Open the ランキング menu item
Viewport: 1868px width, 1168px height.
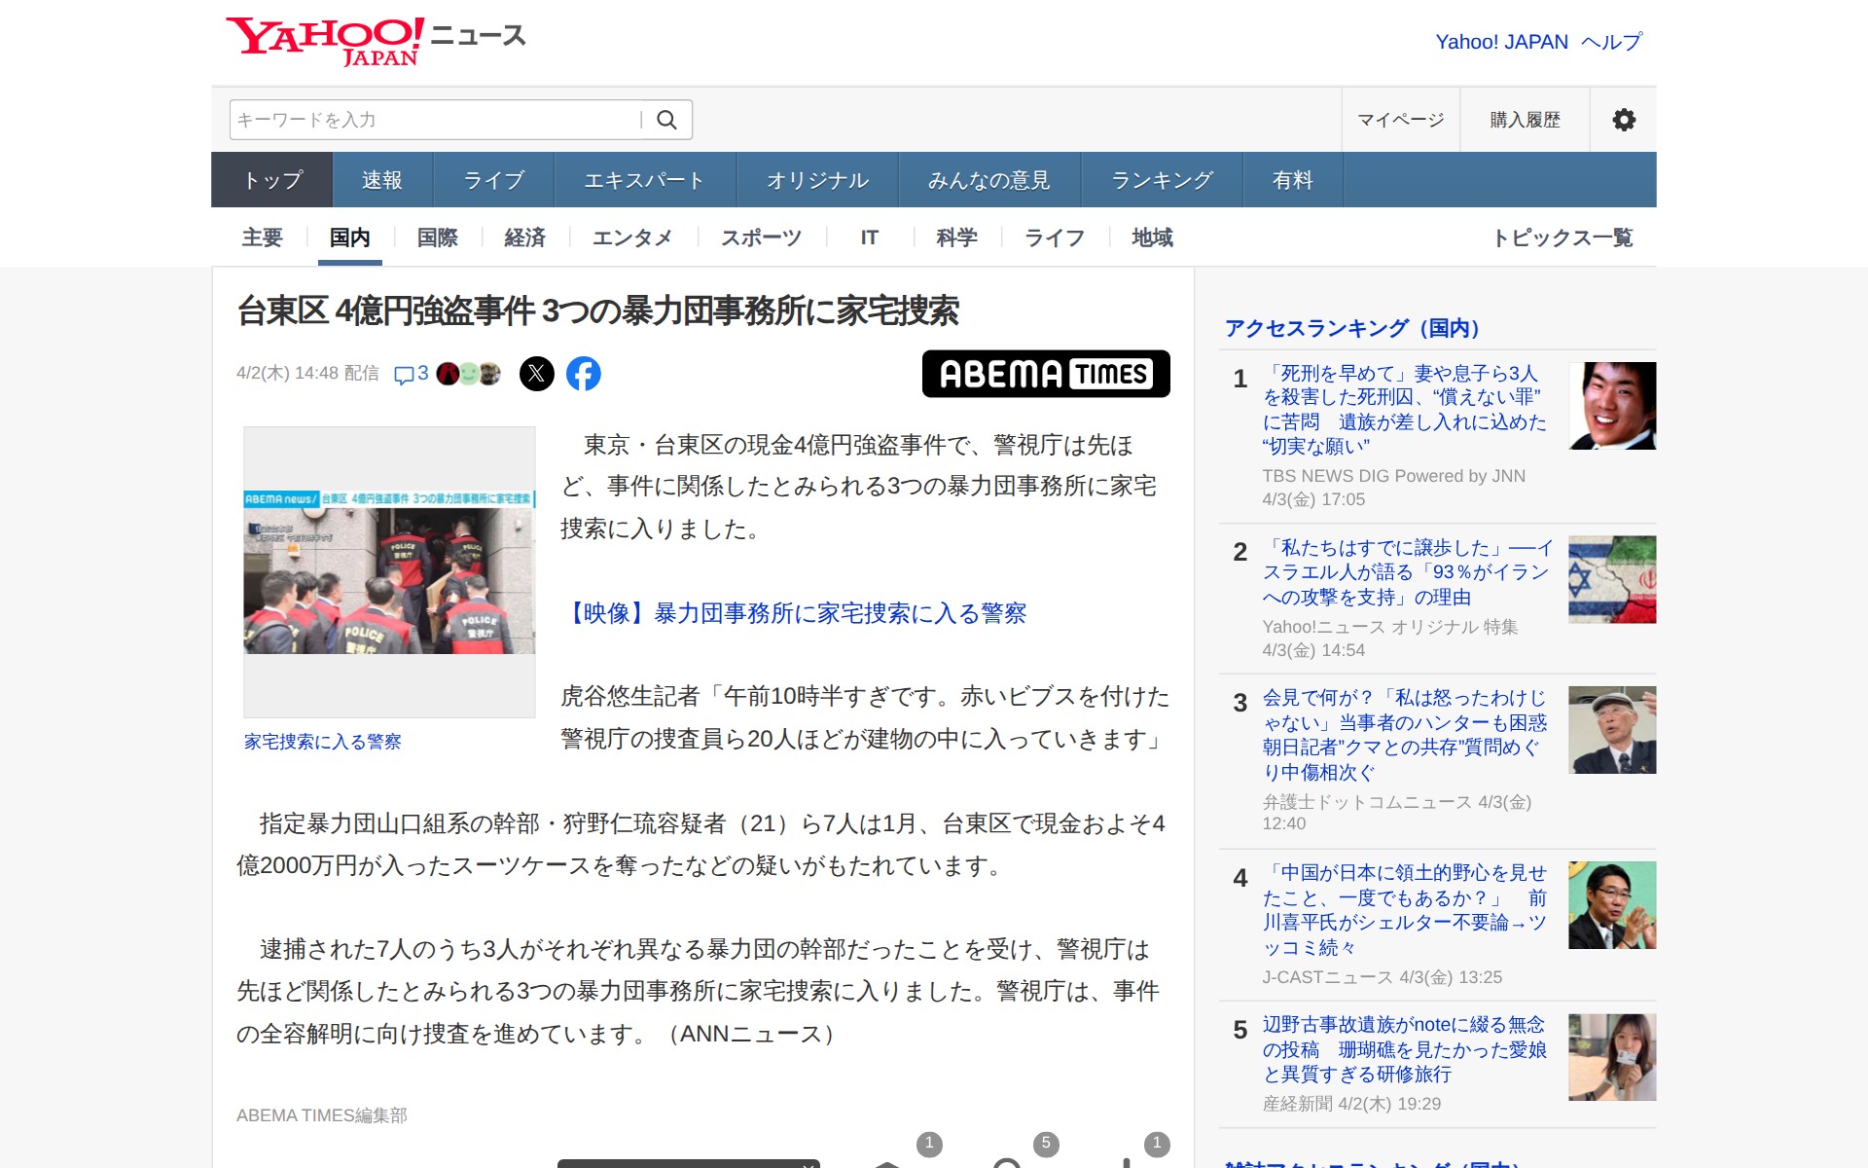1162,179
